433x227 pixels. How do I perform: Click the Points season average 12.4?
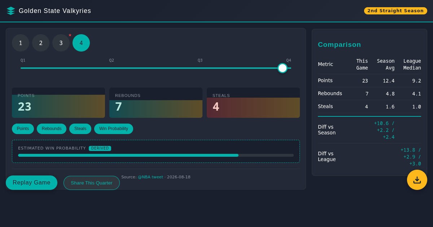coord(389,81)
